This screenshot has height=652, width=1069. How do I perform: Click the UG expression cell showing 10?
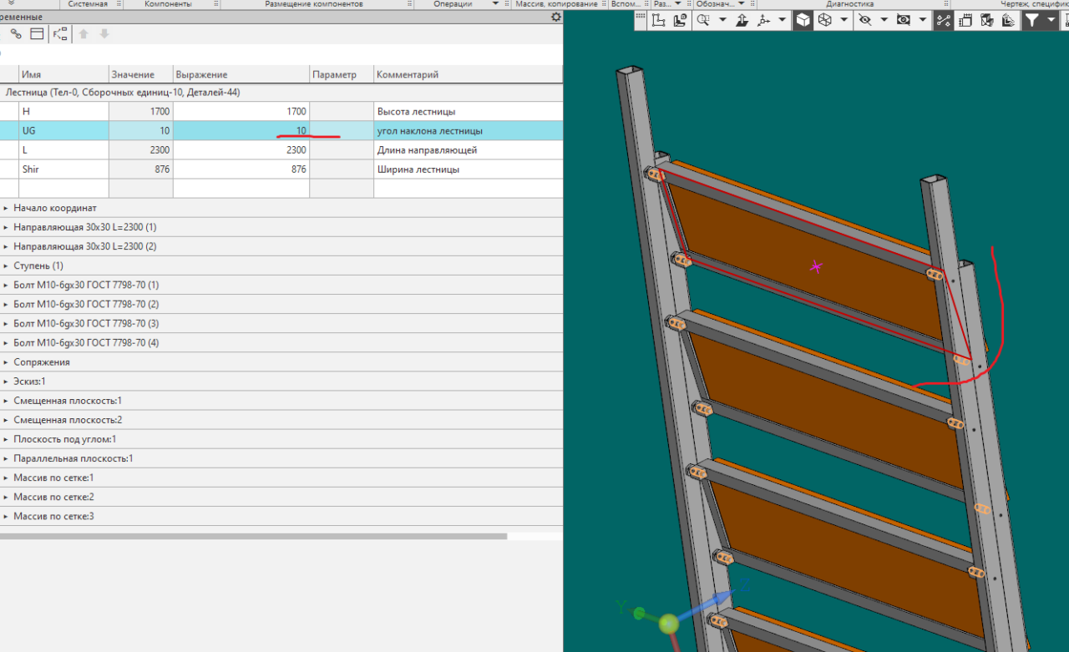tap(241, 131)
